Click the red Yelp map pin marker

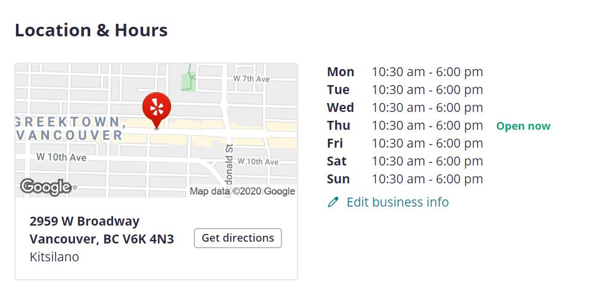pyautogui.click(x=156, y=108)
